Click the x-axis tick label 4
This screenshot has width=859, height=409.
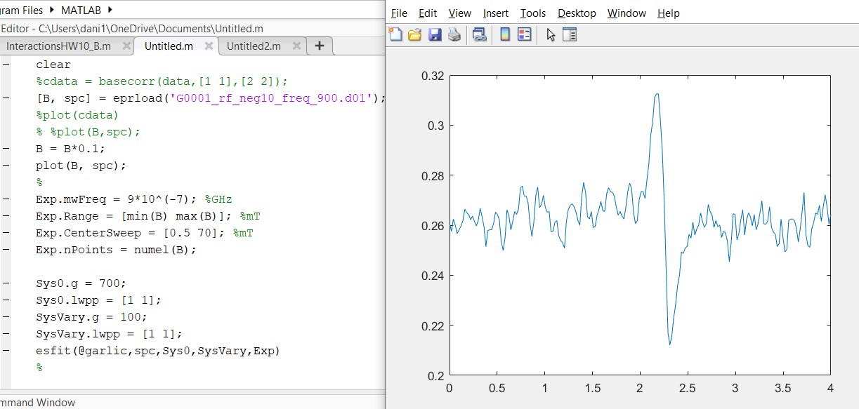[x=830, y=388]
